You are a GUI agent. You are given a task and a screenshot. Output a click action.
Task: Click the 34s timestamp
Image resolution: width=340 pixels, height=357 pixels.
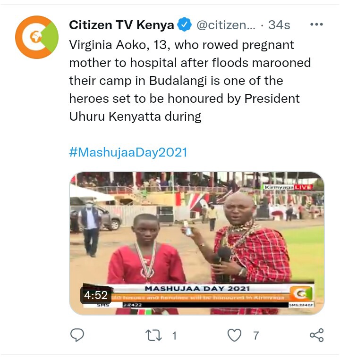[279, 25]
